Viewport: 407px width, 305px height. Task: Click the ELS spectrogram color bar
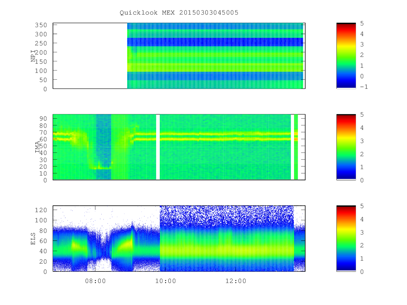pos(346,238)
